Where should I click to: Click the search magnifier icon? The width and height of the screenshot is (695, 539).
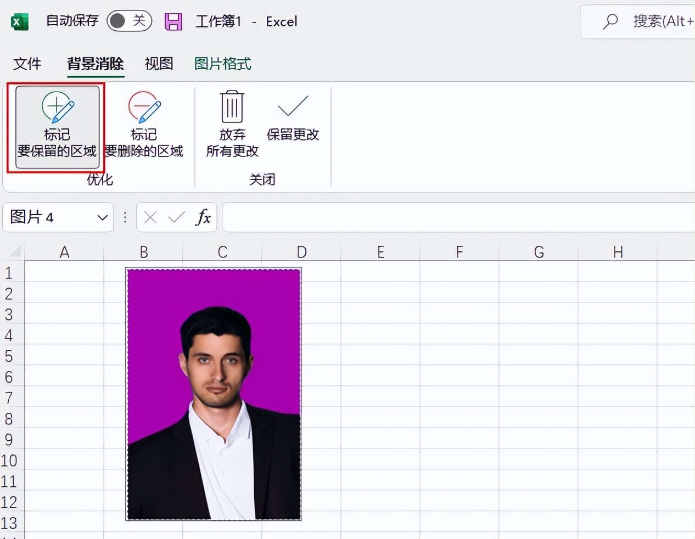point(610,21)
